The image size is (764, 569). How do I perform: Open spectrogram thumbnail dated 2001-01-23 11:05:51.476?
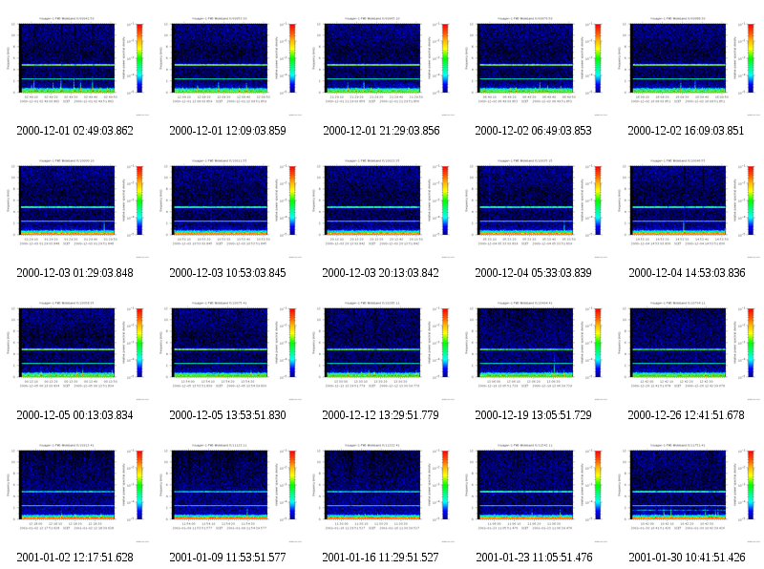click(x=536, y=492)
